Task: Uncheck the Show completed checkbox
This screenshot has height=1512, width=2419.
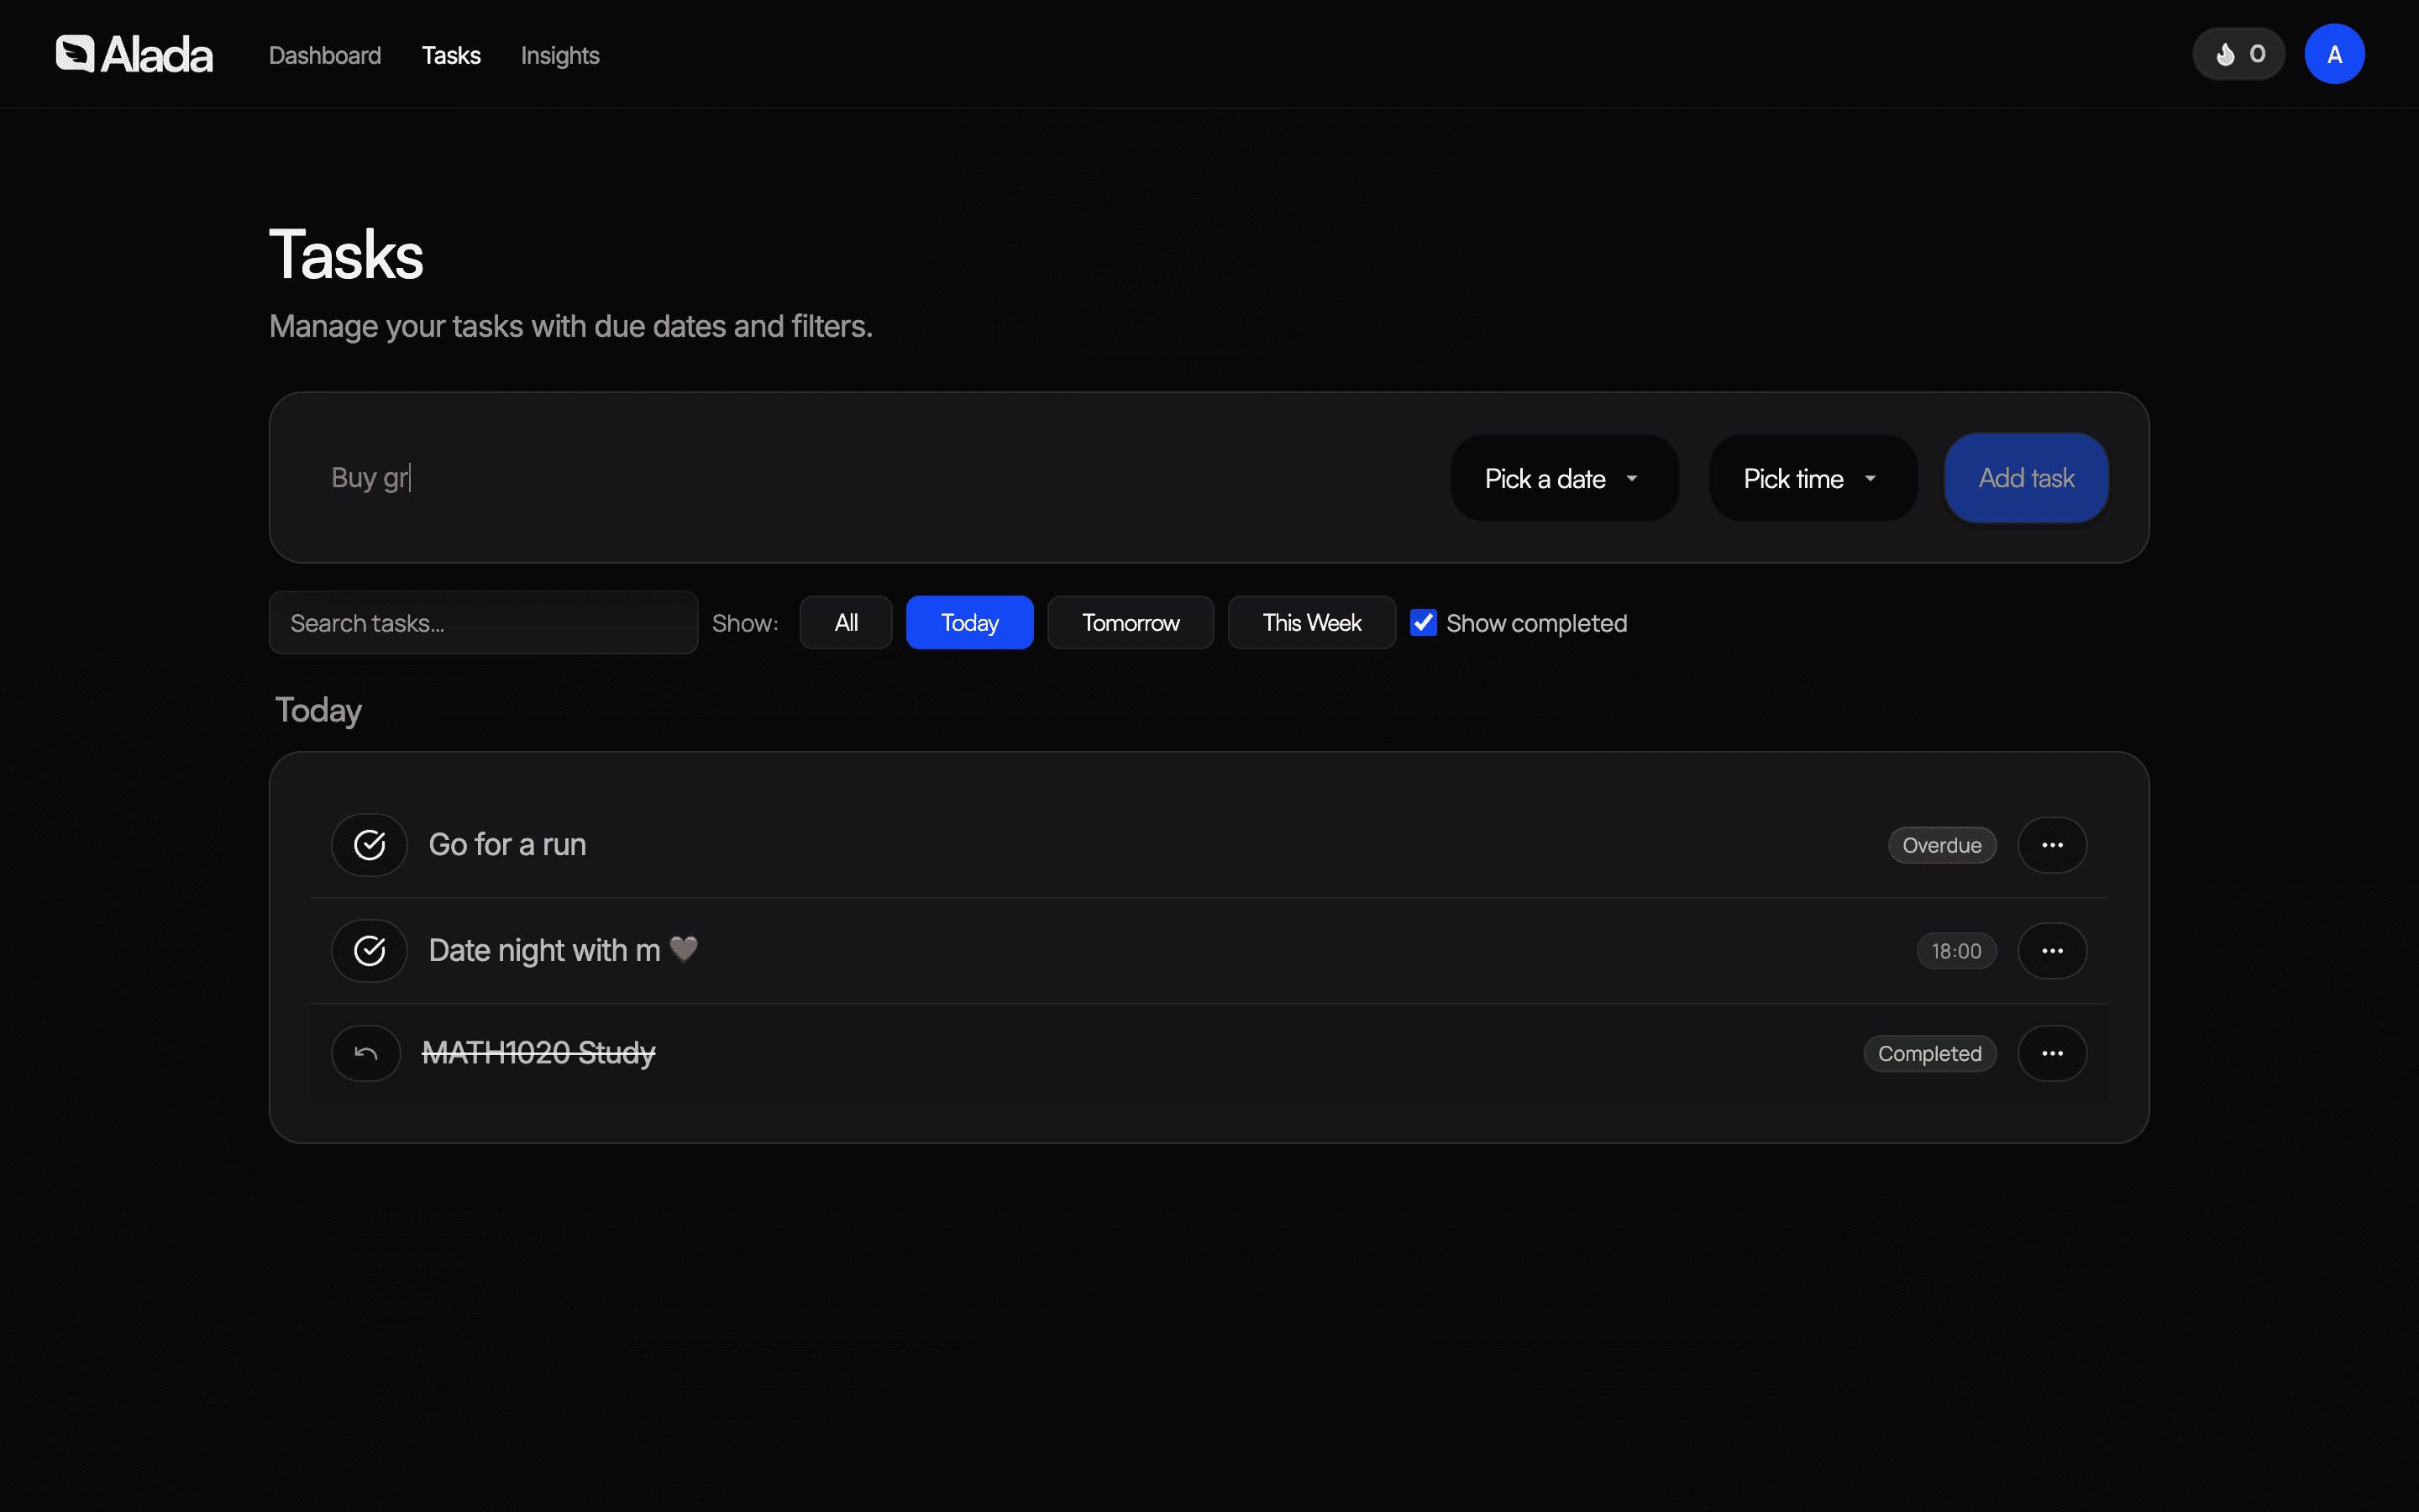Action: [1424, 622]
